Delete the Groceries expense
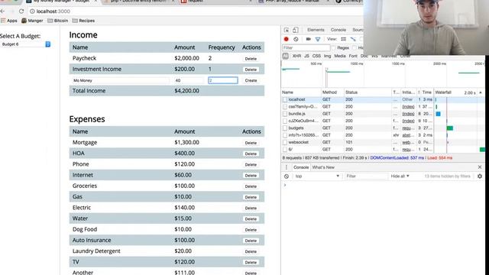This screenshot has height=275, width=489. coord(251,186)
